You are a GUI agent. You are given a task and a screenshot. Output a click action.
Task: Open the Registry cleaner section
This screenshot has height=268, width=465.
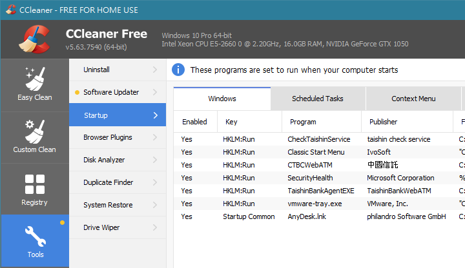point(35,189)
